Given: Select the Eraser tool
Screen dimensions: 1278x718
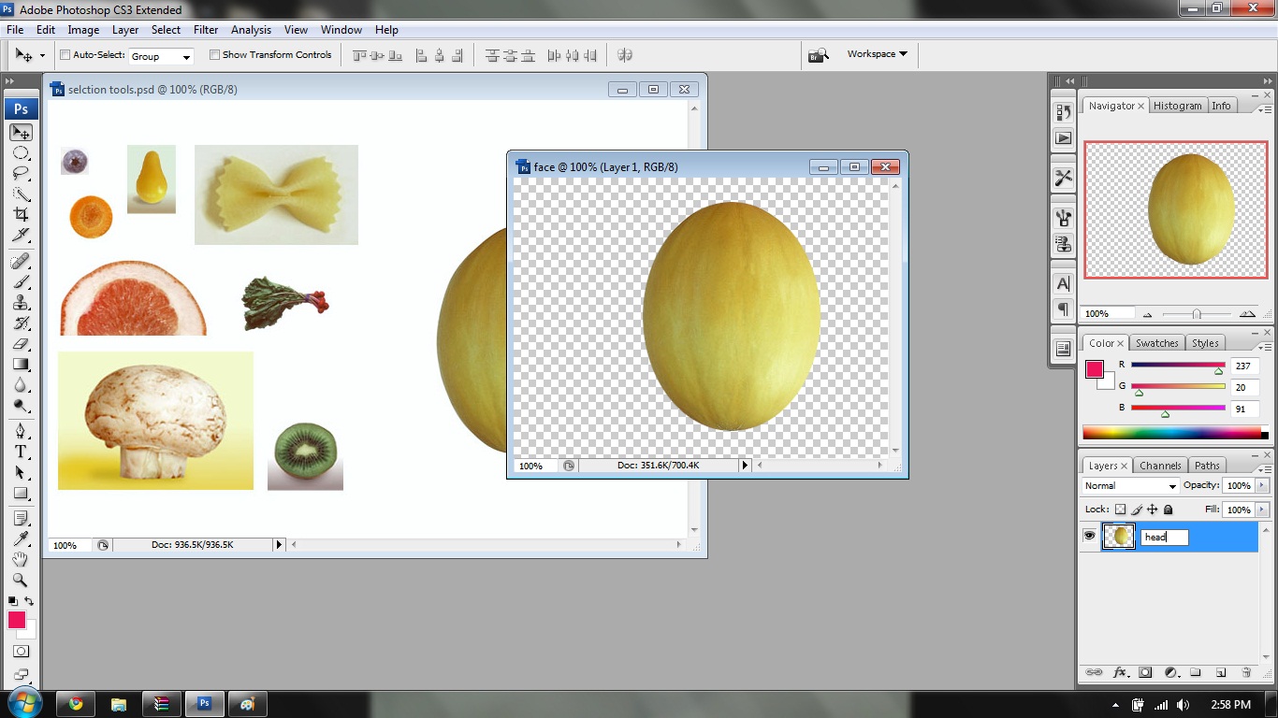Looking at the screenshot, I should click(21, 343).
